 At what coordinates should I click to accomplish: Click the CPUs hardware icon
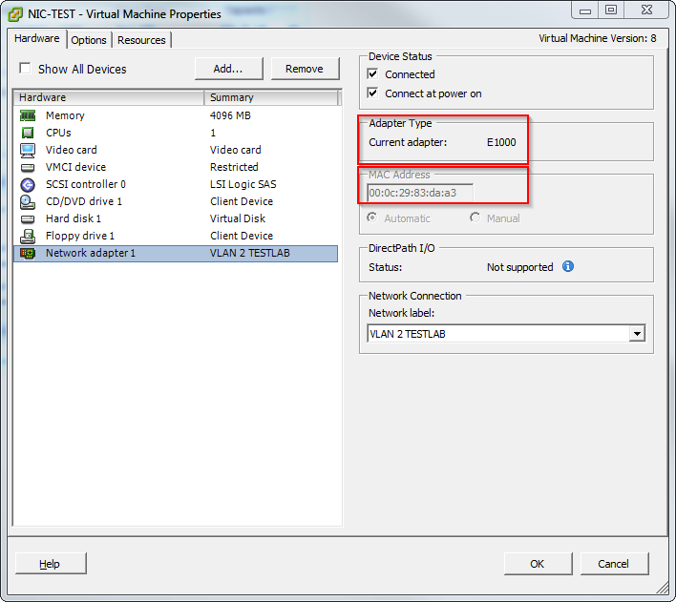[x=28, y=133]
